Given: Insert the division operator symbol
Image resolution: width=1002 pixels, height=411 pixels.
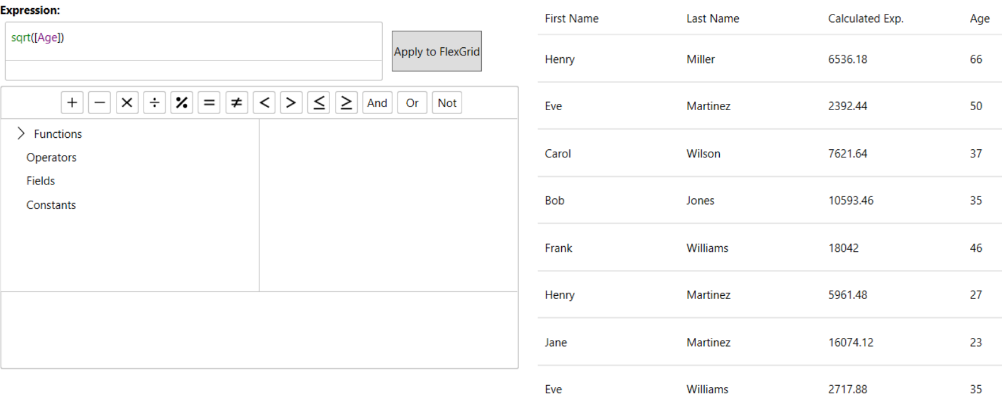Looking at the screenshot, I should 154,103.
